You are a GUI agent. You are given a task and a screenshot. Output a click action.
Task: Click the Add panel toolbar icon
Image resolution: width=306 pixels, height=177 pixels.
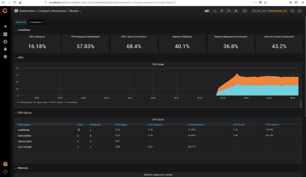[207, 11]
